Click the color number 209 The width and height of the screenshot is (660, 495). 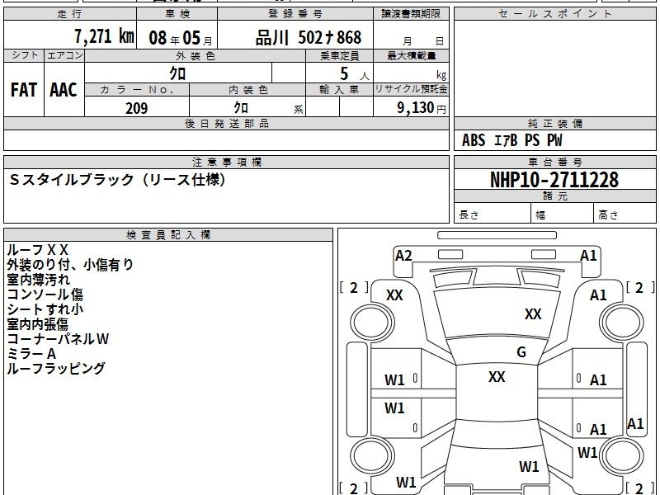point(137,108)
